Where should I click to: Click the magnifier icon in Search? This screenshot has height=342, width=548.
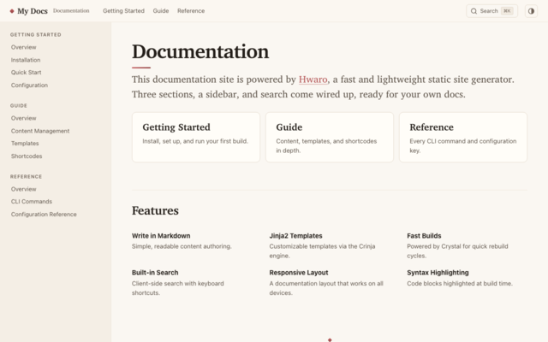[x=474, y=11]
